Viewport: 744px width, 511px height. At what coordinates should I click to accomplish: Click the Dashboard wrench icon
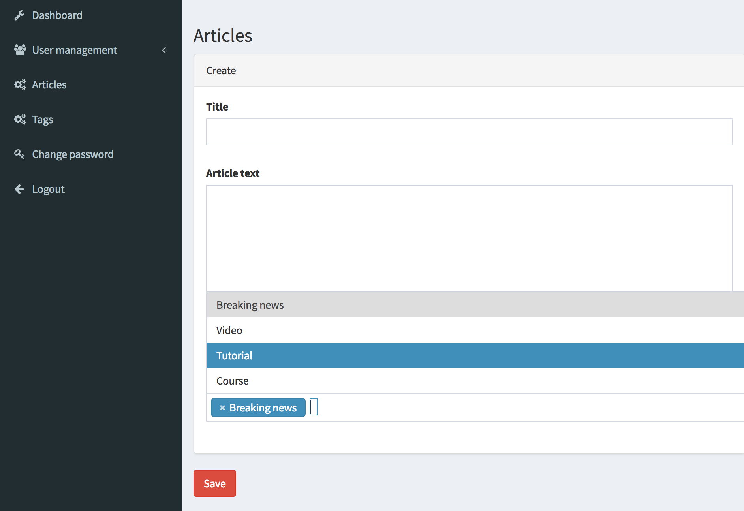pyautogui.click(x=20, y=15)
